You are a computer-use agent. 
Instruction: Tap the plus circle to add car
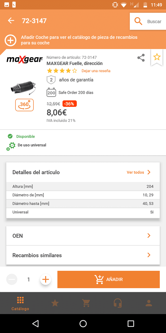11,41
